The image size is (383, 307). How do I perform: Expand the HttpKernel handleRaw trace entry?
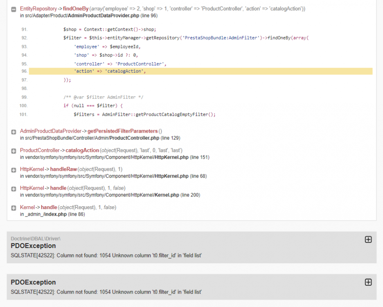pyautogui.click(x=14, y=170)
